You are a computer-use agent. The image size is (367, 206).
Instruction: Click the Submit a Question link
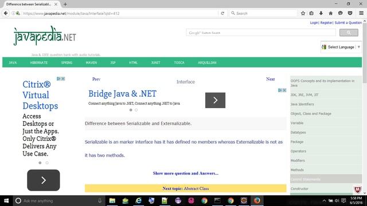(348, 23)
